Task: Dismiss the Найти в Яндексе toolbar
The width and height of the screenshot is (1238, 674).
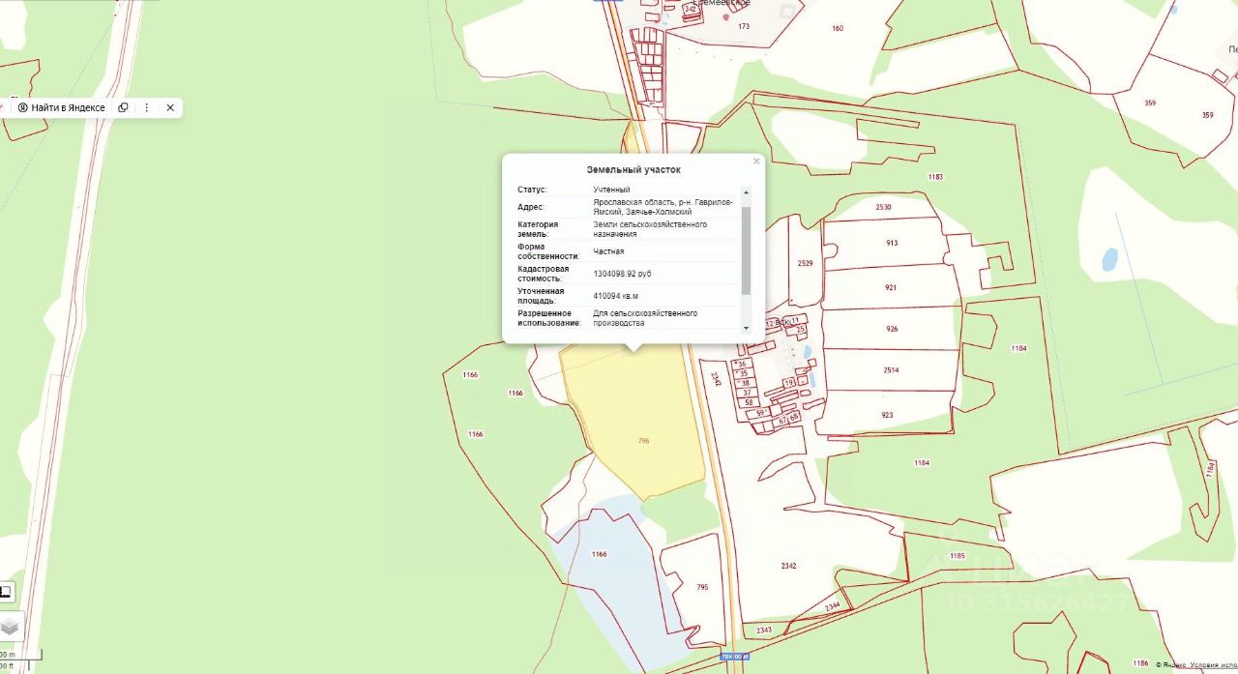Action: point(170,107)
